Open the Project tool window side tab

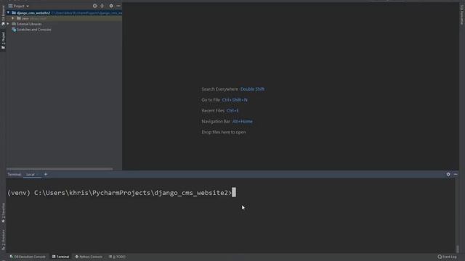(x=3, y=41)
